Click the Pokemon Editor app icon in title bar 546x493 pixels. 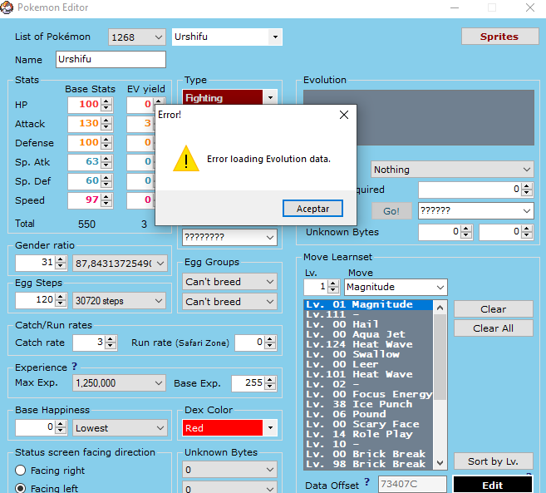(7, 7)
